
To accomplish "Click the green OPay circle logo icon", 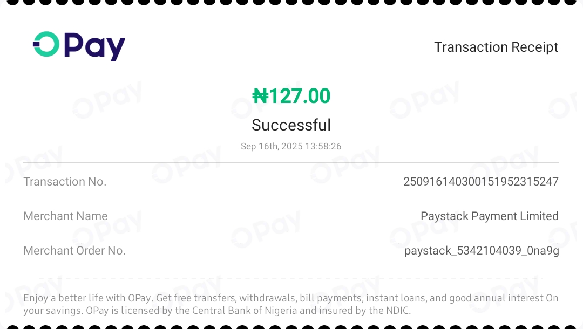I will point(46,44).
